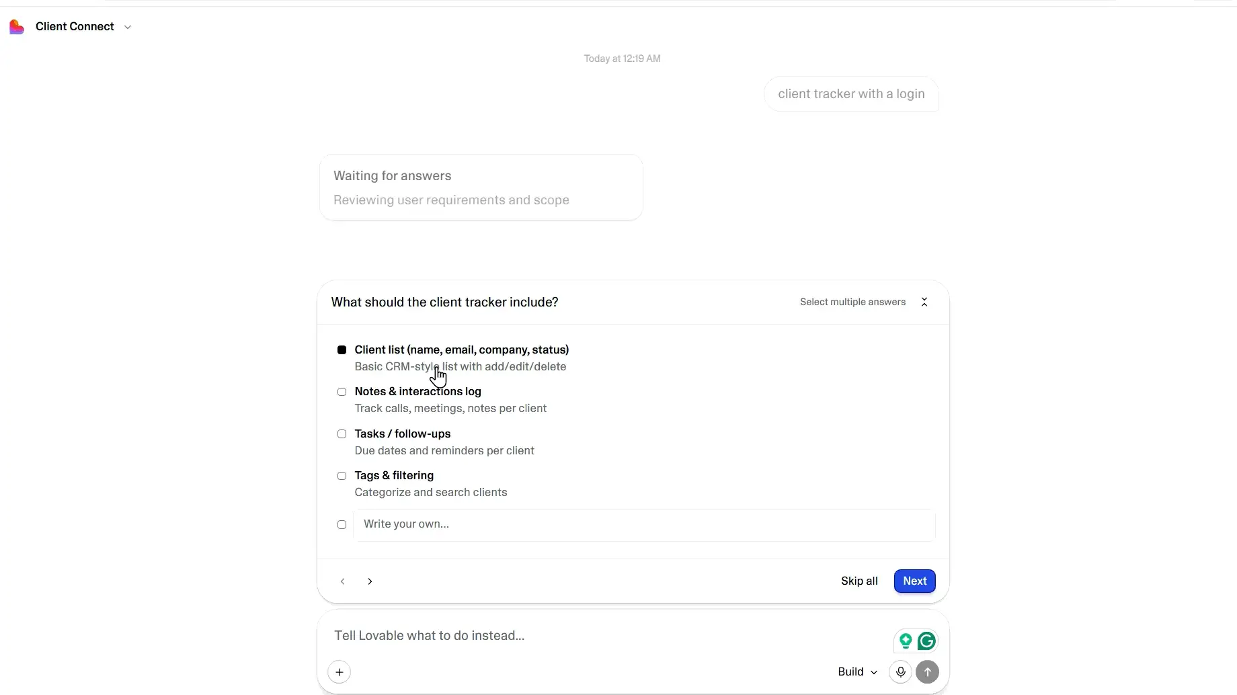Click the Grammarly extension icon

[926, 641]
